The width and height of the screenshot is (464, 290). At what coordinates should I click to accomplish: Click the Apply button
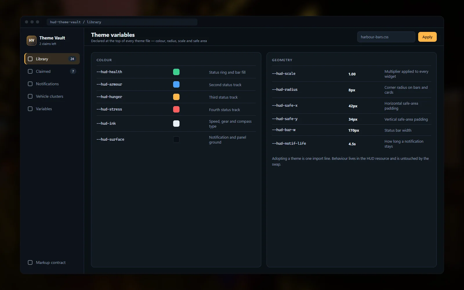[x=427, y=37]
